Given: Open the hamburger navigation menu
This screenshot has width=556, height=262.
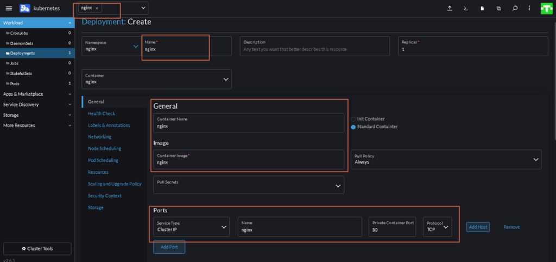Looking at the screenshot, I should [9, 8].
